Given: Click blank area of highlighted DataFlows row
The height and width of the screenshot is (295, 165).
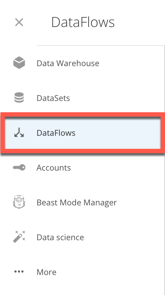Looking at the screenshot, I should [x=118, y=133].
